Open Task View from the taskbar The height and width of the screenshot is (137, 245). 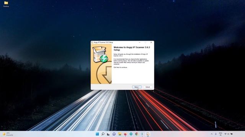point(108,134)
